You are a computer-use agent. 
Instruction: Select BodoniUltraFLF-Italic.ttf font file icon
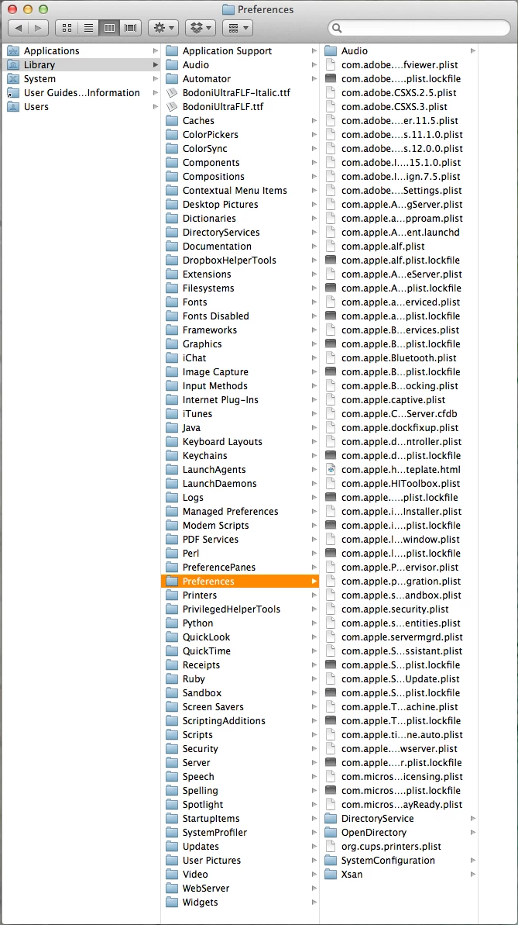[171, 92]
